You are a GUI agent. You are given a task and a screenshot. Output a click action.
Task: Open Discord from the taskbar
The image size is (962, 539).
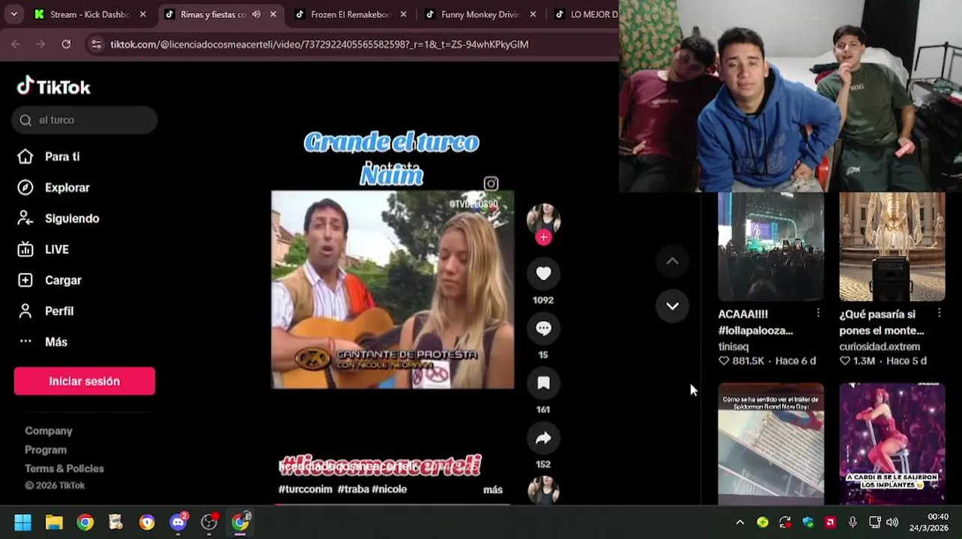tap(178, 523)
